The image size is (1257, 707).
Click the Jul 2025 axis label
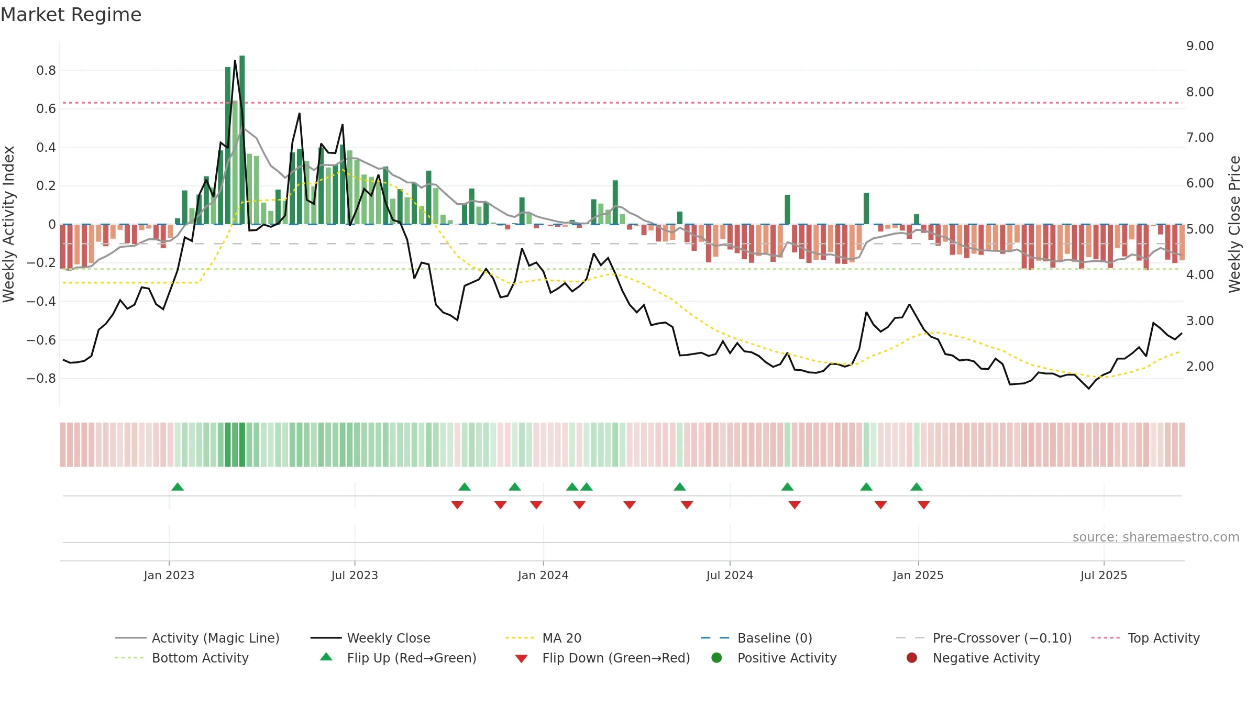[x=1104, y=575]
